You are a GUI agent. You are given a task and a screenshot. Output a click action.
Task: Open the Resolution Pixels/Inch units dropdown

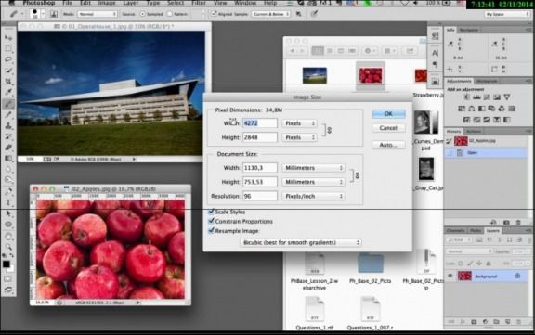[x=313, y=196]
